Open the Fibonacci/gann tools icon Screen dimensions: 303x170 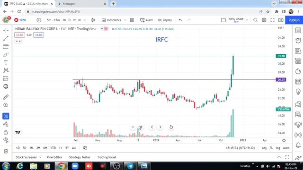6,46
